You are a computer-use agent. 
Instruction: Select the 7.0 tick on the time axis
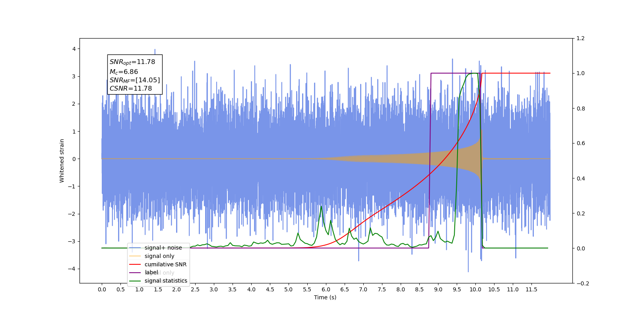(x=363, y=289)
